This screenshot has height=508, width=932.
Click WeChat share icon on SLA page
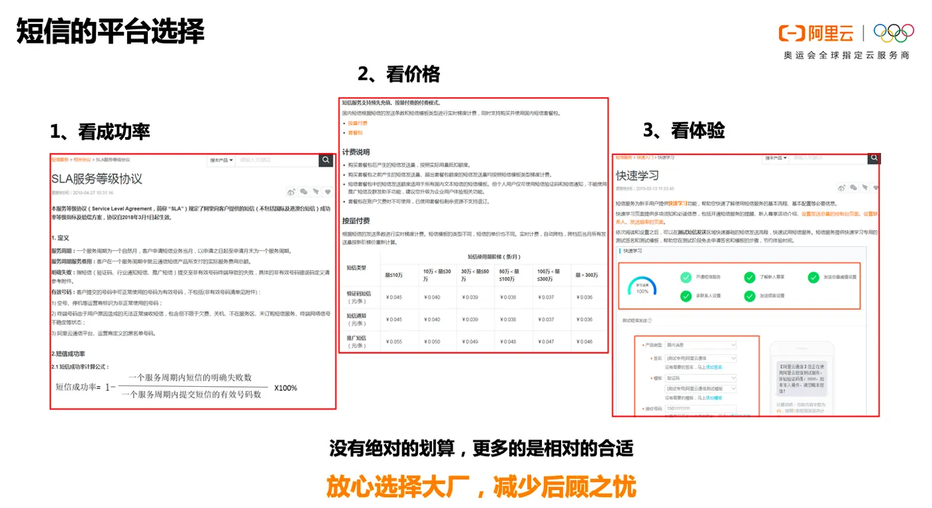pos(304,192)
